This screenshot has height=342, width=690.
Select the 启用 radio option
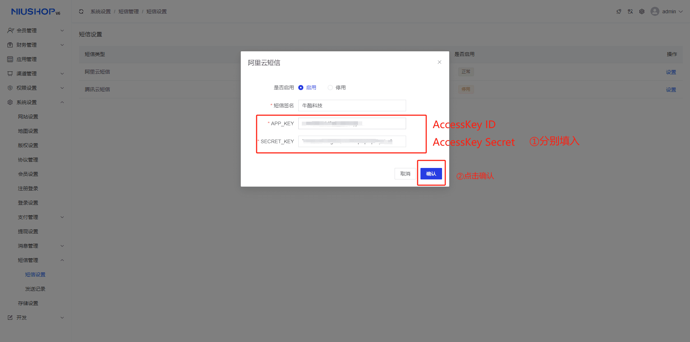point(301,88)
